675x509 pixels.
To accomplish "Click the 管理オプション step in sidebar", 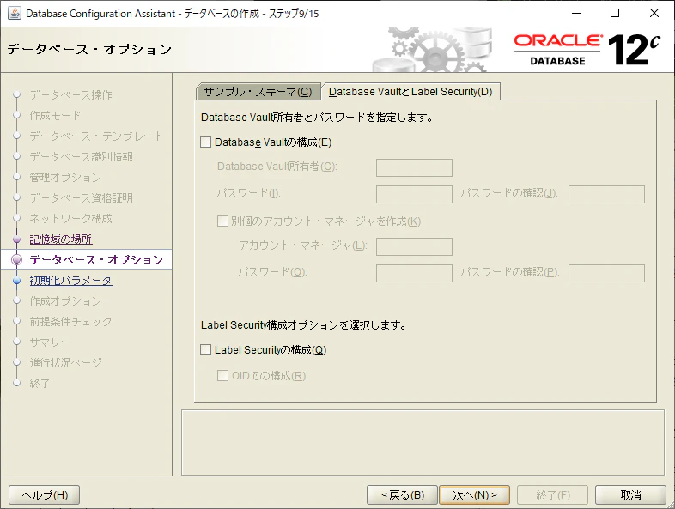I will coord(65,178).
